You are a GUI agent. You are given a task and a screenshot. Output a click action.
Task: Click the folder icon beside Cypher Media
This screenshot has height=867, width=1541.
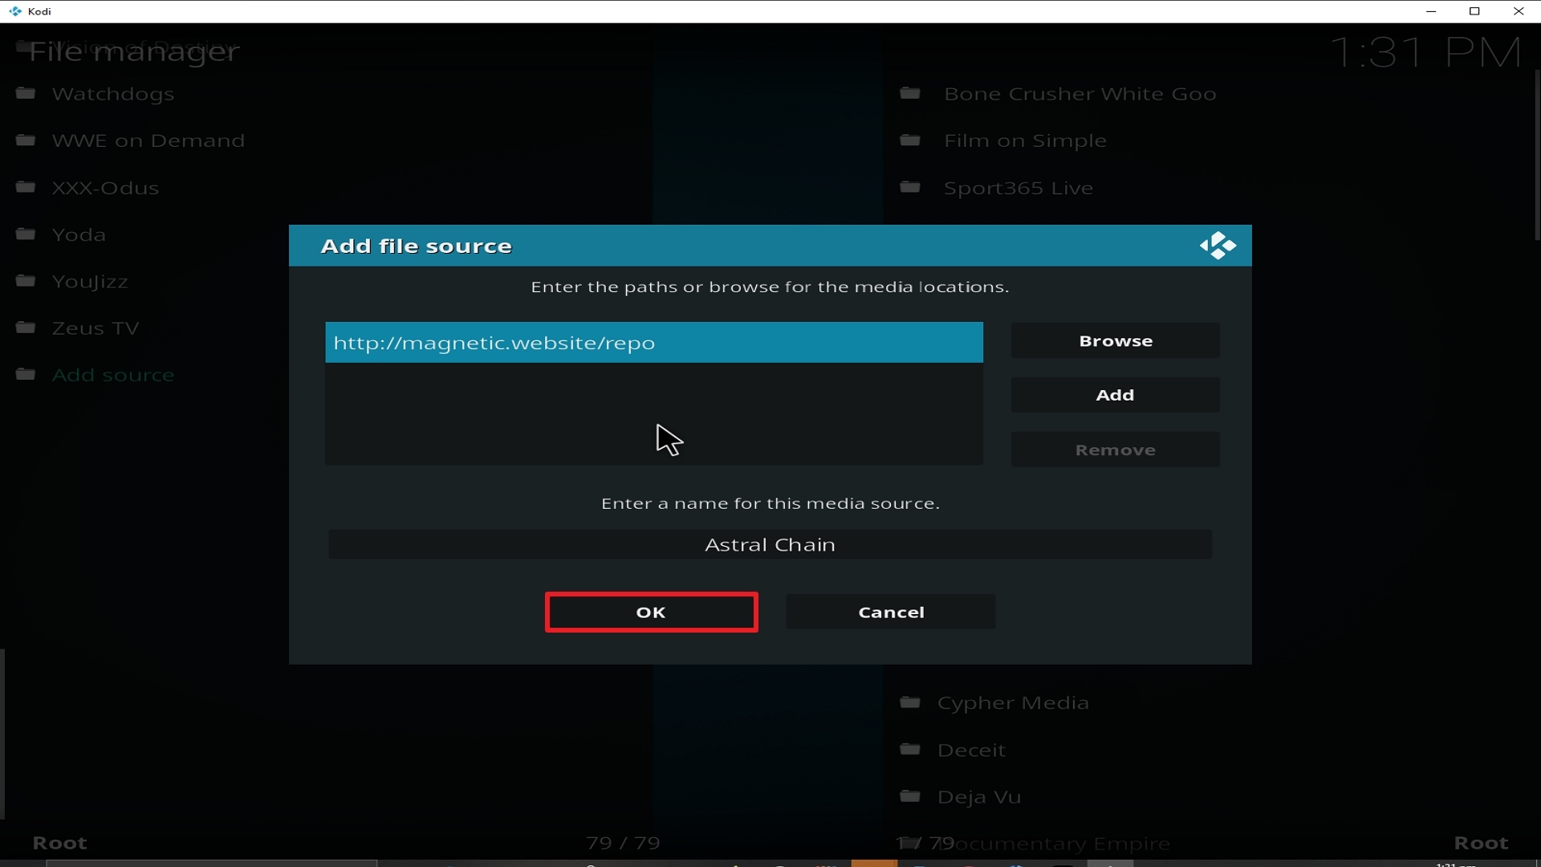[910, 702]
